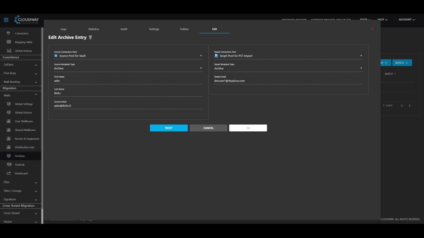
Task: Open the BATCH dropdown button
Action: [402, 63]
